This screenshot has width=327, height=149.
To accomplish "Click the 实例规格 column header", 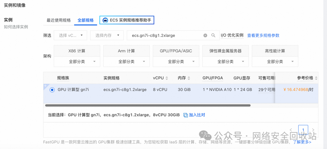I will 111,78.
